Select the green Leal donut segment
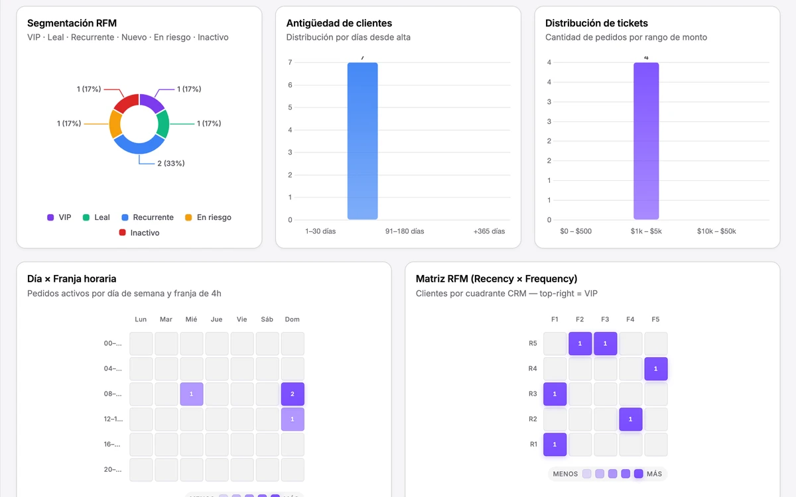This screenshot has height=497, width=796. [163, 124]
